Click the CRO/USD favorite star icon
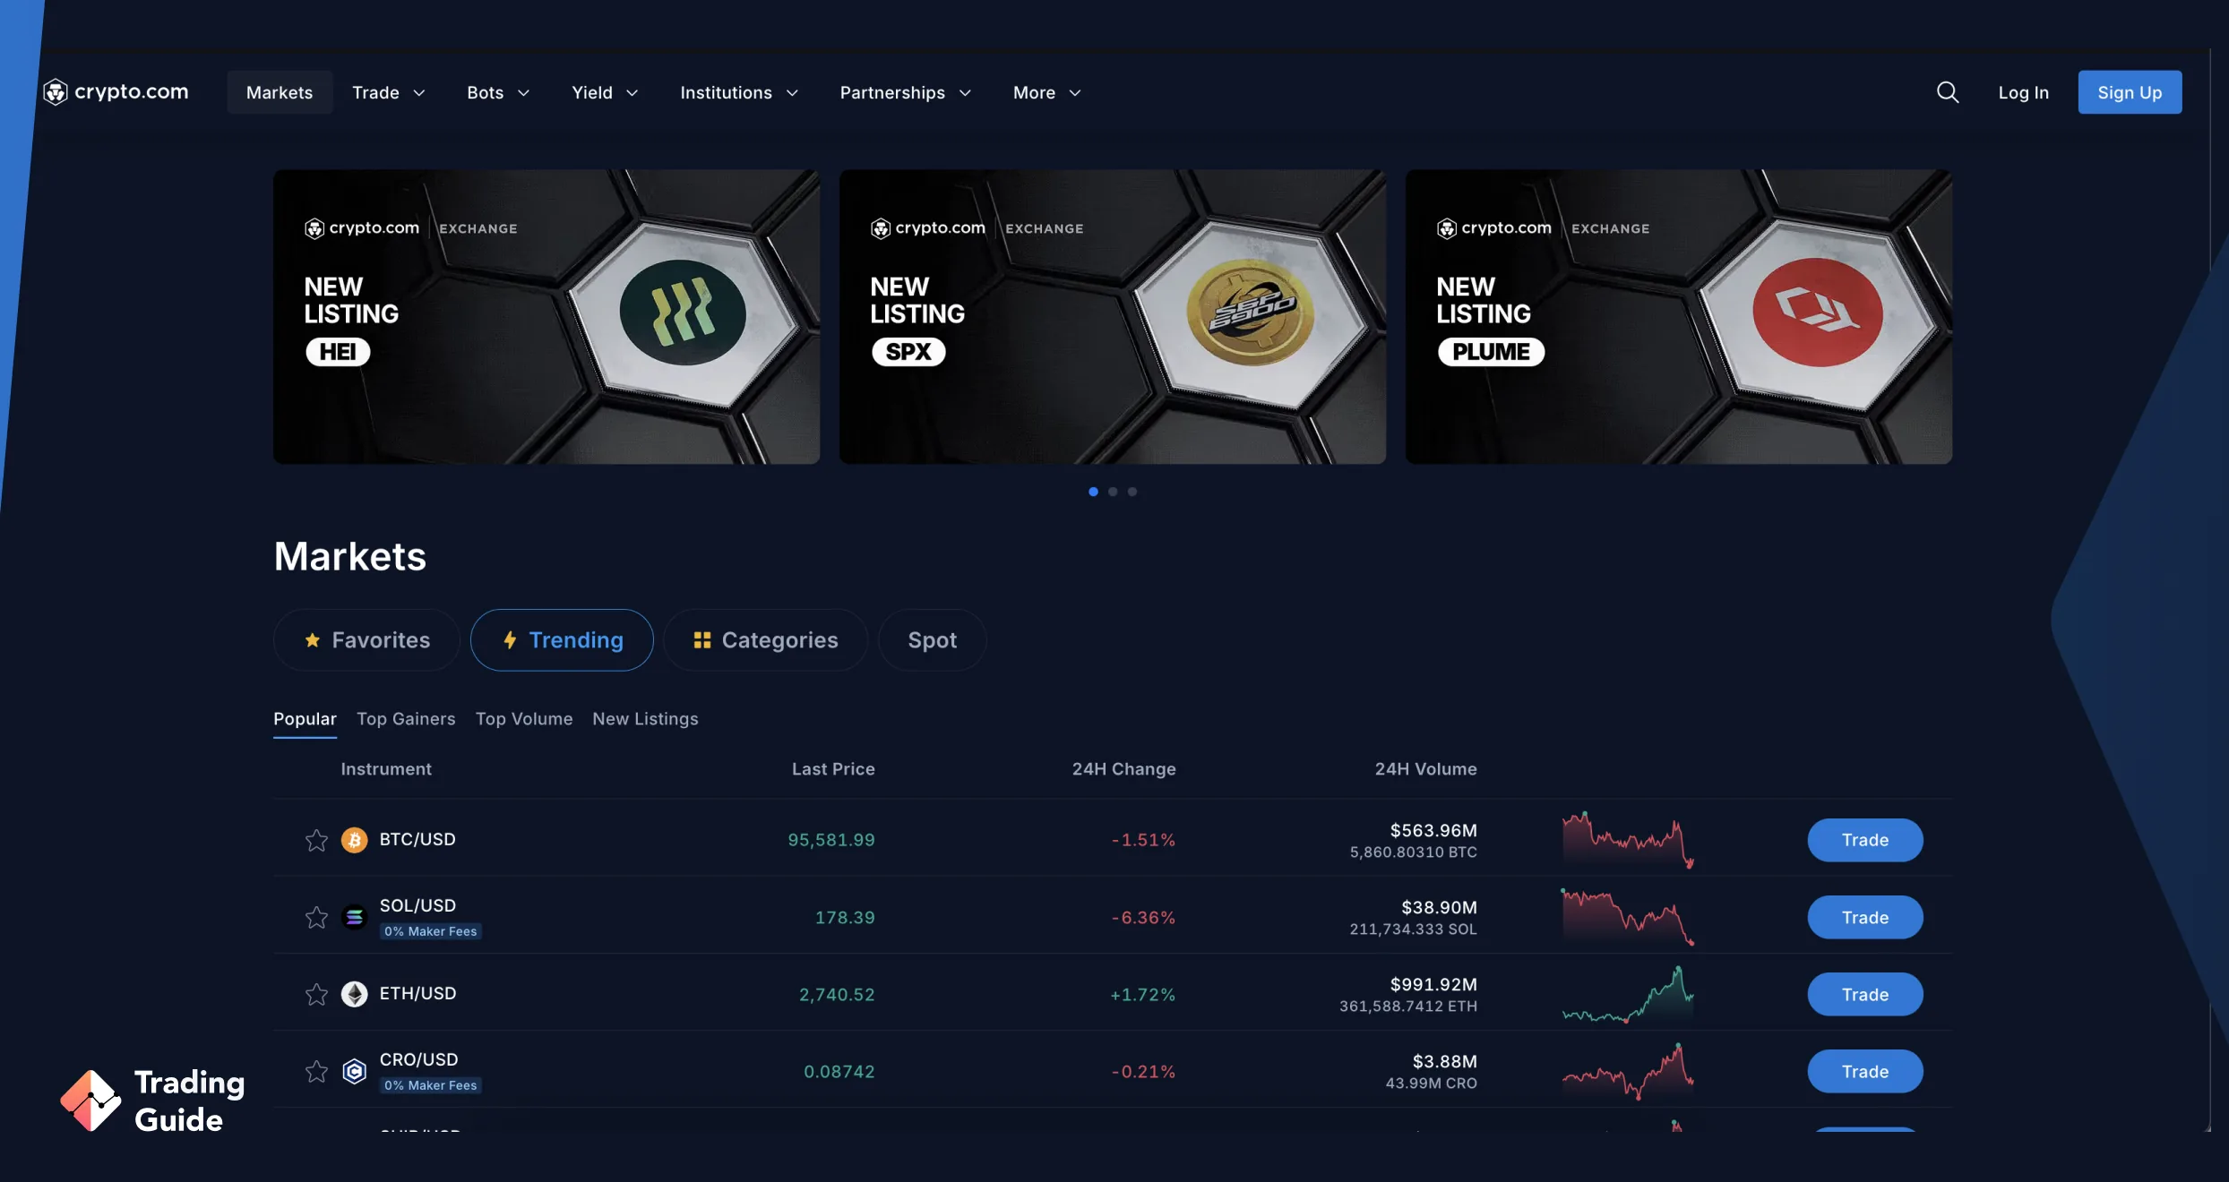This screenshot has width=2229, height=1182. click(x=315, y=1070)
